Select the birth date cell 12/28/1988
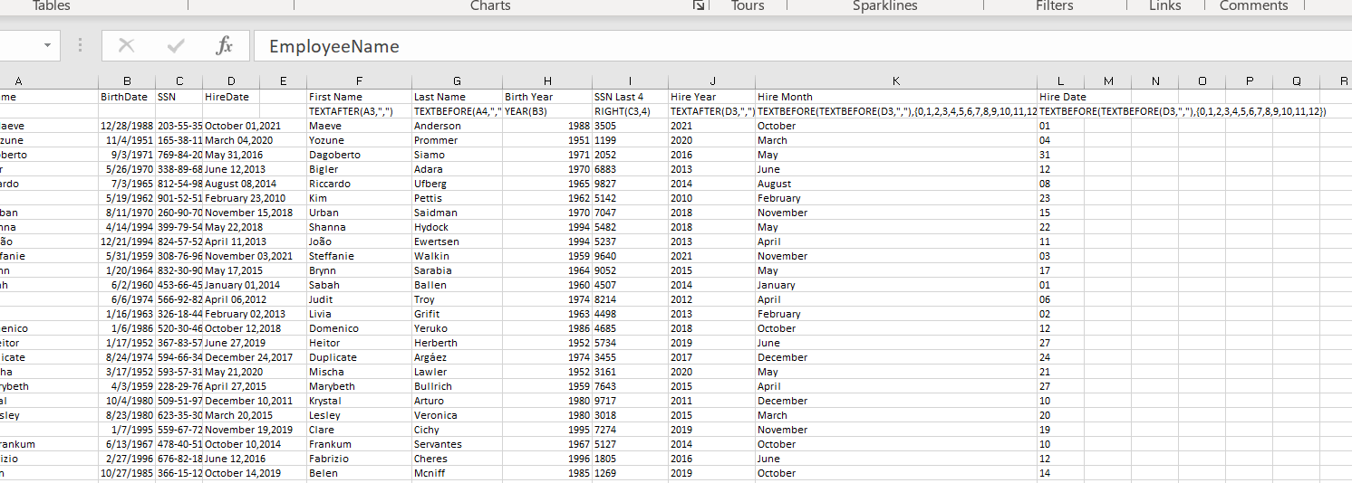1352x483 pixels. (127, 126)
